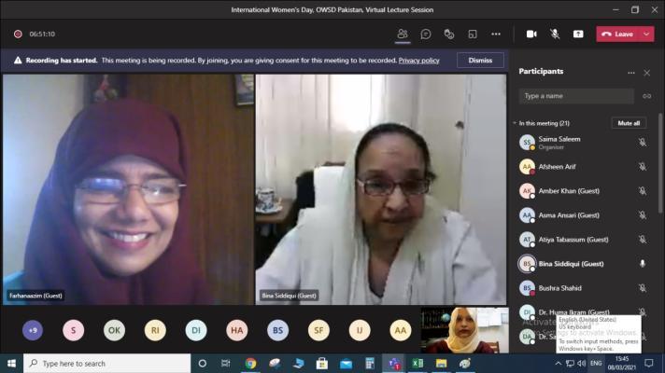This screenshot has height=373, width=665.
Task: Click the Mute all button
Action: (x=629, y=123)
